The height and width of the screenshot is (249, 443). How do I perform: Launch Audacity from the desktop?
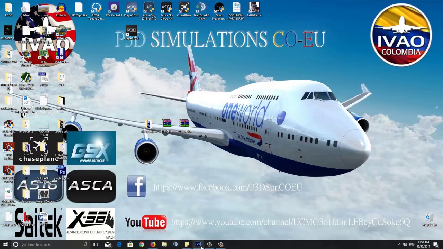61,10
